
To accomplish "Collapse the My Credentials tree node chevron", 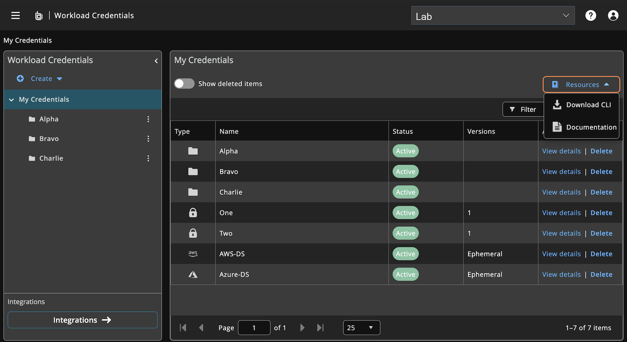I will click(x=11, y=100).
